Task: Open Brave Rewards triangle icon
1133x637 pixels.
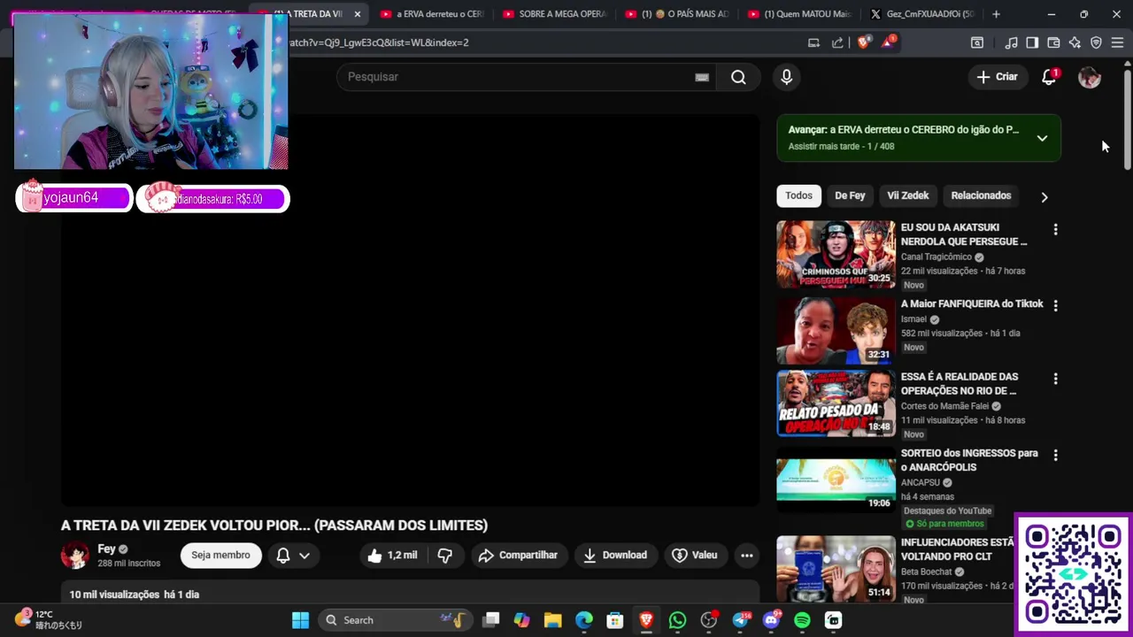Action: pyautogui.click(x=888, y=42)
